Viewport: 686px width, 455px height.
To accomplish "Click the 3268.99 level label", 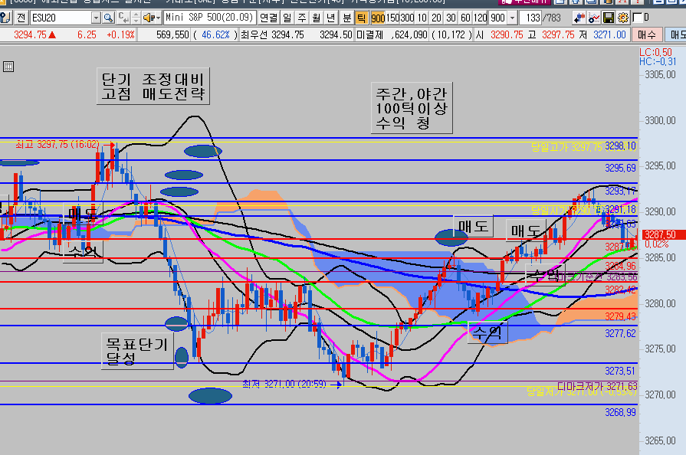I will (x=620, y=412).
